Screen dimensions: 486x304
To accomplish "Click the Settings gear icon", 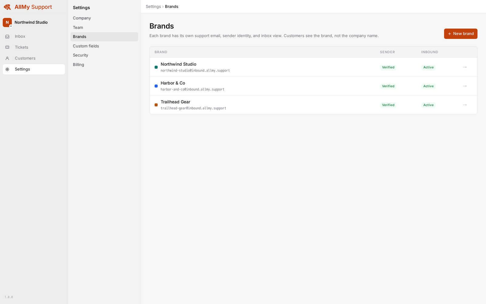I will [7, 69].
